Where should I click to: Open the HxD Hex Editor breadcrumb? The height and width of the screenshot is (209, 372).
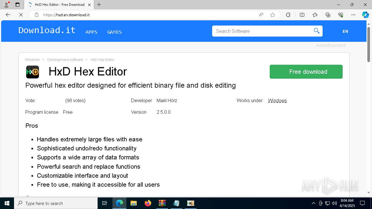click(103, 60)
